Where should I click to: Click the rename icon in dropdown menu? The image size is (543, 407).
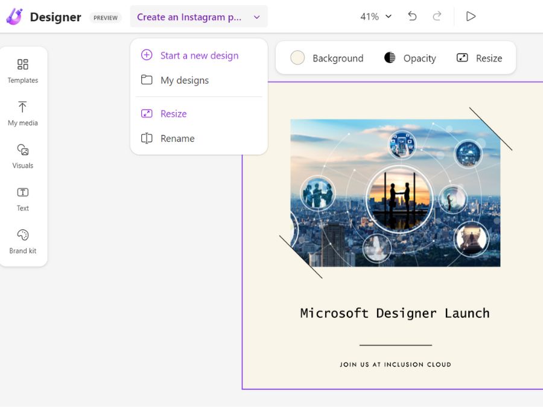point(147,139)
